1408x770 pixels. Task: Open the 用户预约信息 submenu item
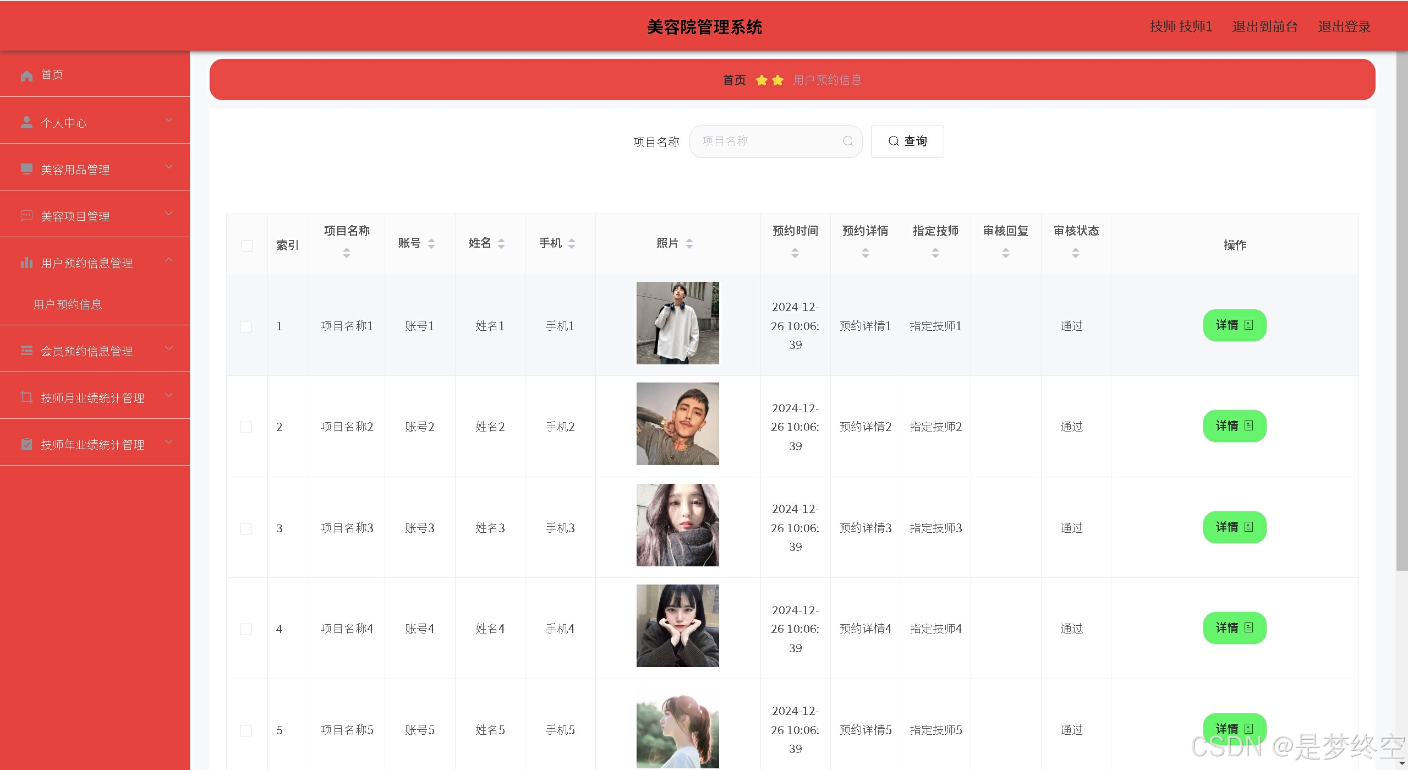point(68,304)
